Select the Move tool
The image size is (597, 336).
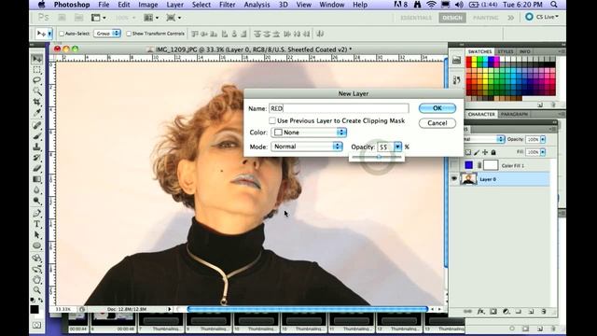point(37,59)
